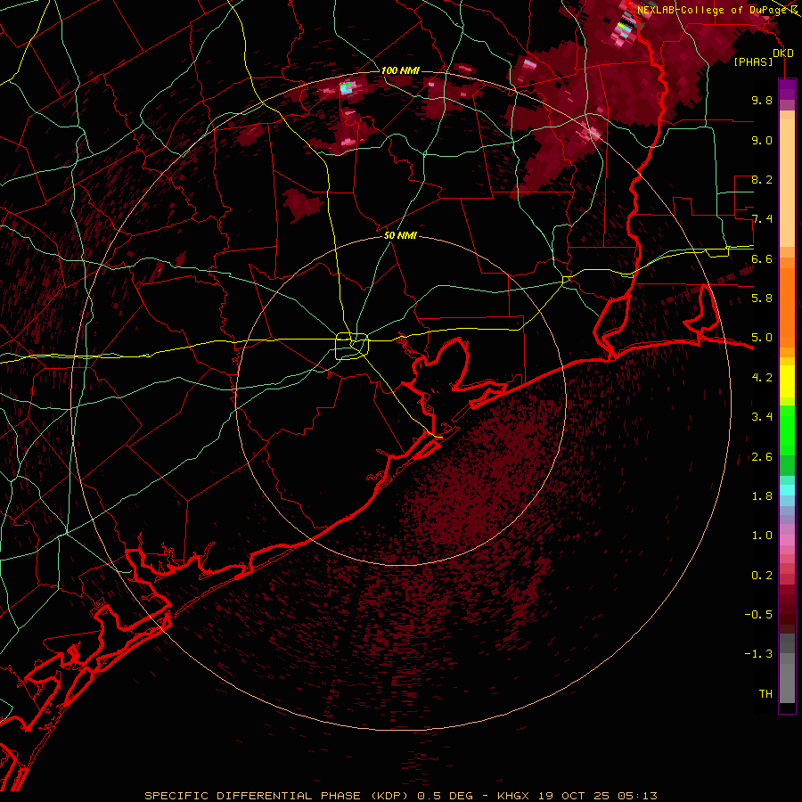Click the 9.8 value on the color scale
Viewport: 802px width, 802px height.
click(x=762, y=100)
